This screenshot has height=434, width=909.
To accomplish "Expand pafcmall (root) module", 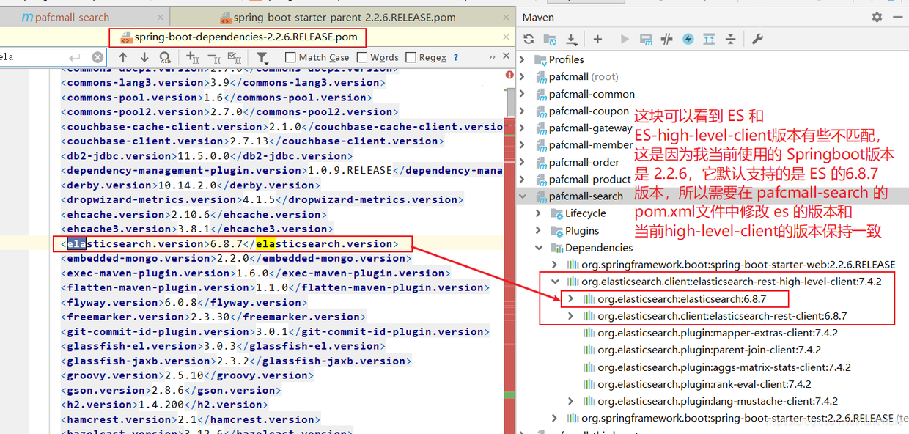I will (522, 76).
